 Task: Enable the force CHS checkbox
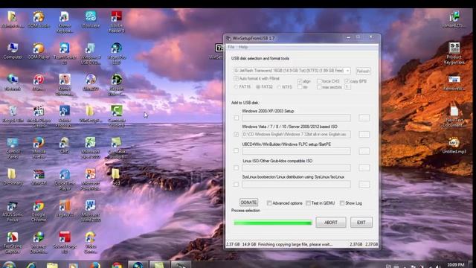[319, 81]
